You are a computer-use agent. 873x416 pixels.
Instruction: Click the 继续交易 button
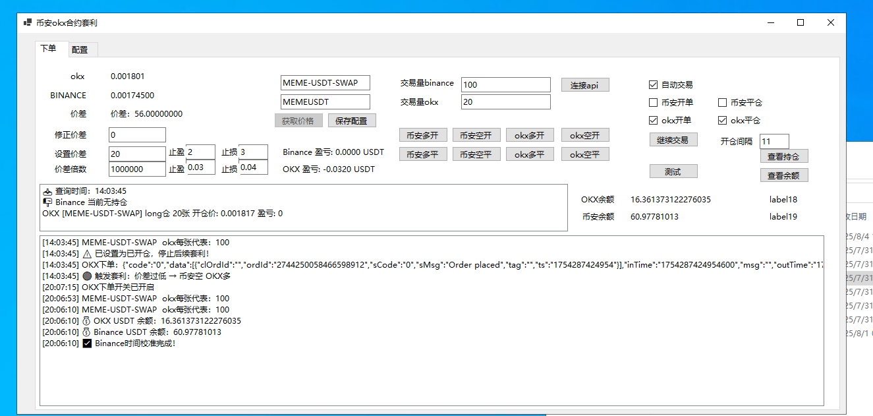point(673,140)
